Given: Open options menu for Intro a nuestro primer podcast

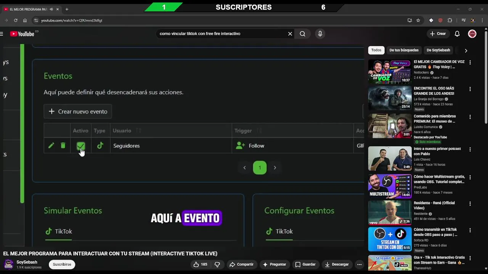Looking at the screenshot, I should point(470,150).
